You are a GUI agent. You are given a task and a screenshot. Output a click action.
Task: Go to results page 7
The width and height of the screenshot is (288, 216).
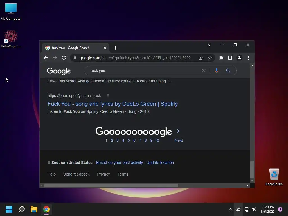coord(140,140)
